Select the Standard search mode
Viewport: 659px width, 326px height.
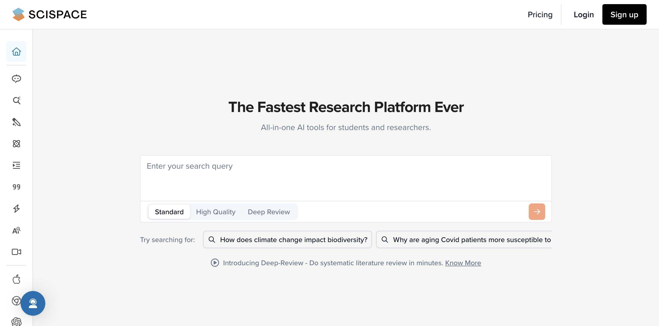[169, 212]
